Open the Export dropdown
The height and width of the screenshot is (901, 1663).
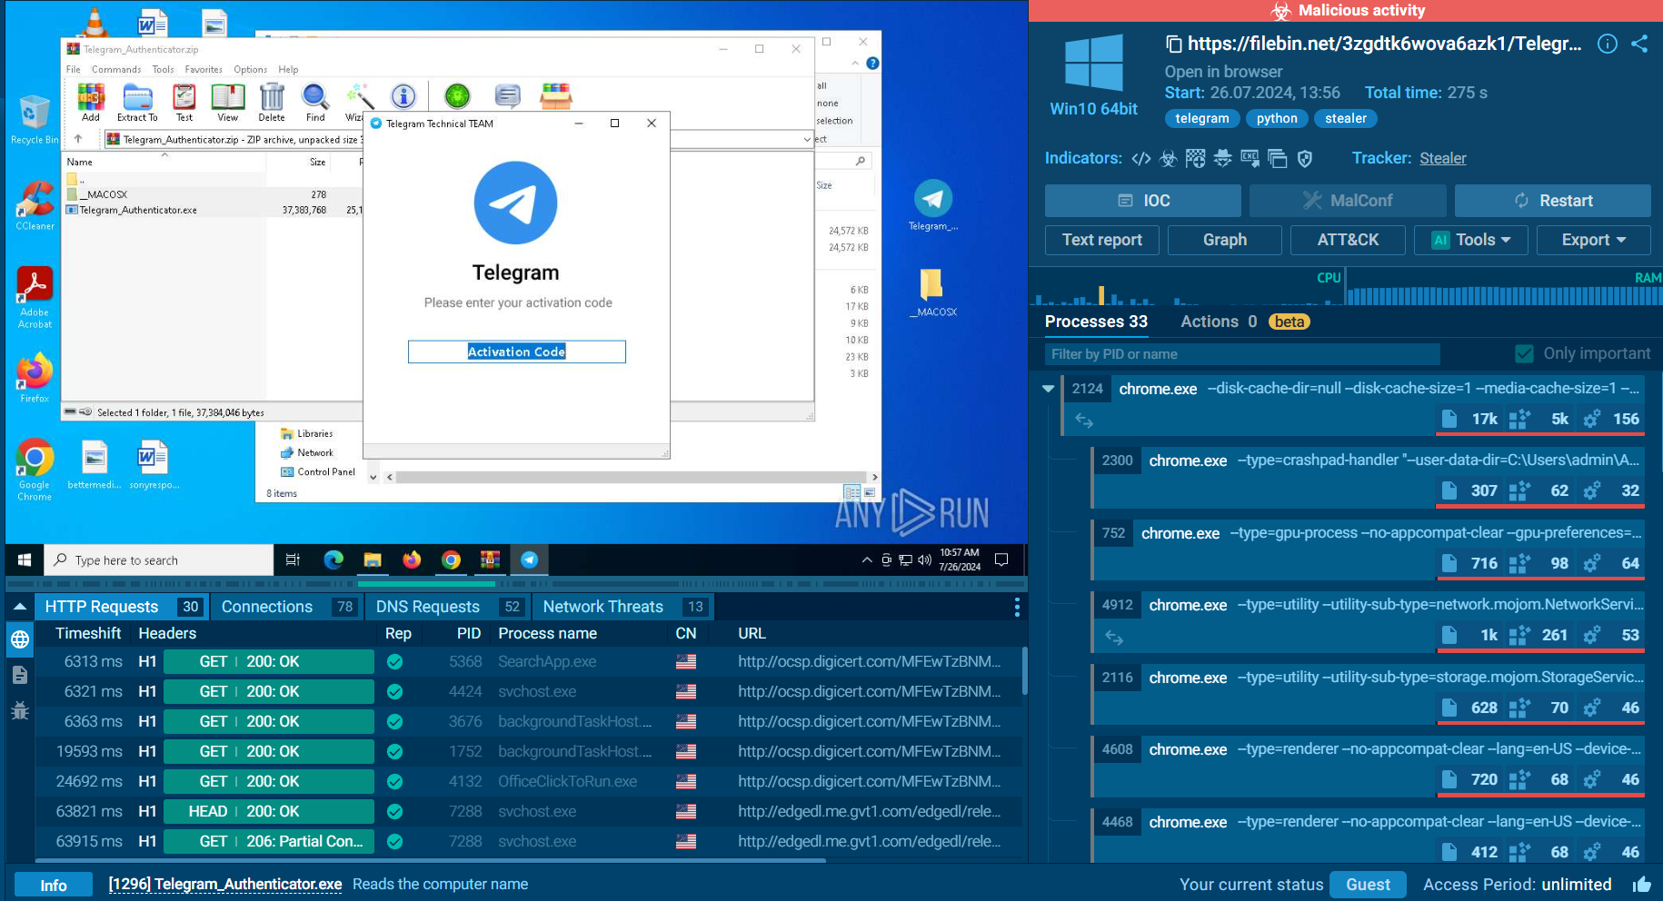(x=1593, y=240)
